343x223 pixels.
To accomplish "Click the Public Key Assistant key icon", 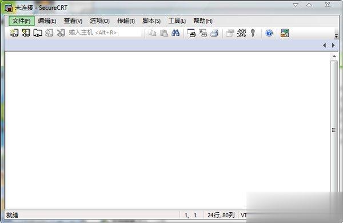I will coord(253,33).
